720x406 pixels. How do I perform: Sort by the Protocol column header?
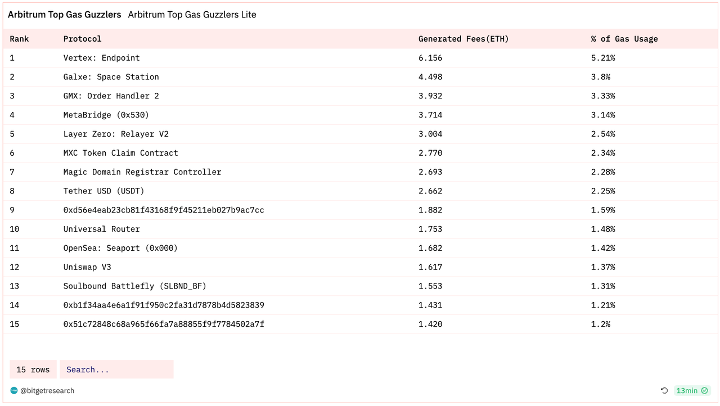pos(83,39)
